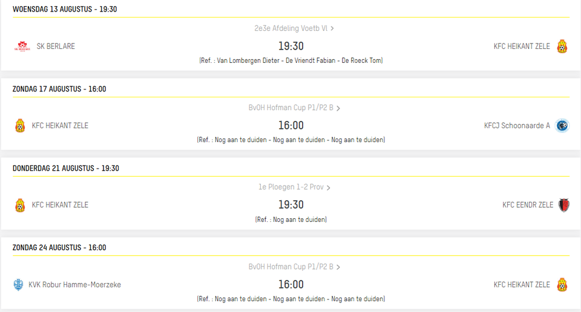Click the KFC Eendr Zele shield logo
This screenshot has height=312, width=581.
click(x=563, y=205)
